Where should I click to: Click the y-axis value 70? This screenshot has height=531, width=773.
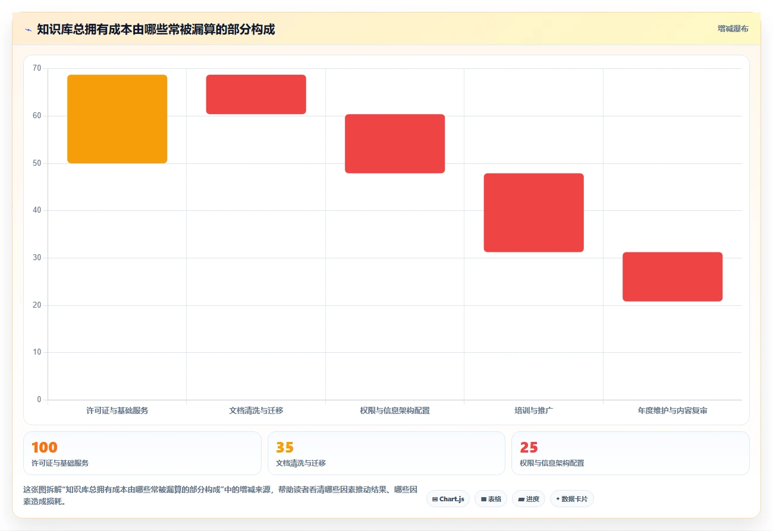tap(37, 68)
